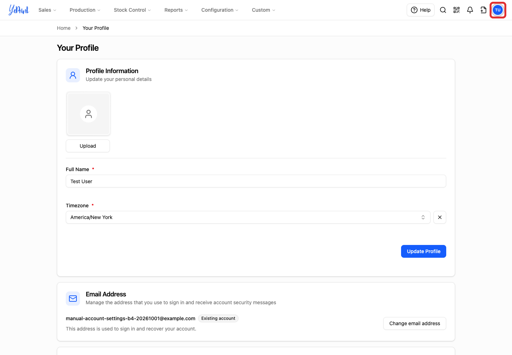Expand the Custom menu
The width and height of the screenshot is (512, 355).
pyautogui.click(x=263, y=10)
